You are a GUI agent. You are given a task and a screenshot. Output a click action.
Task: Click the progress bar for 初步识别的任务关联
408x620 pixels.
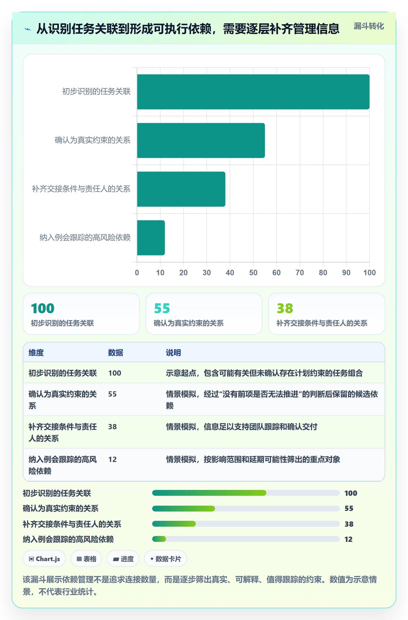pos(246,493)
